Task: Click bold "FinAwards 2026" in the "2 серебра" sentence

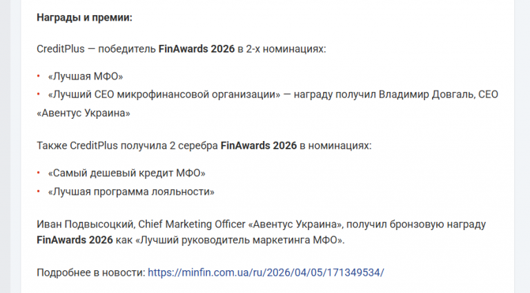Action: (x=258, y=146)
